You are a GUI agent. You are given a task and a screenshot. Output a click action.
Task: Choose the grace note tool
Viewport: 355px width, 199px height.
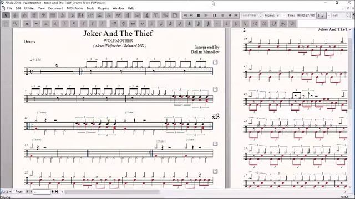(x=292, y=23)
